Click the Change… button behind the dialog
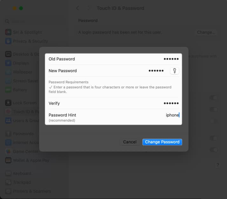 (206, 32)
